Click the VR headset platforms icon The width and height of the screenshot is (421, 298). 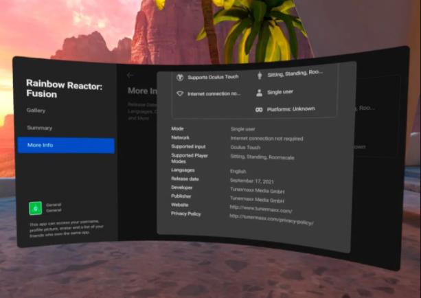[x=259, y=110]
